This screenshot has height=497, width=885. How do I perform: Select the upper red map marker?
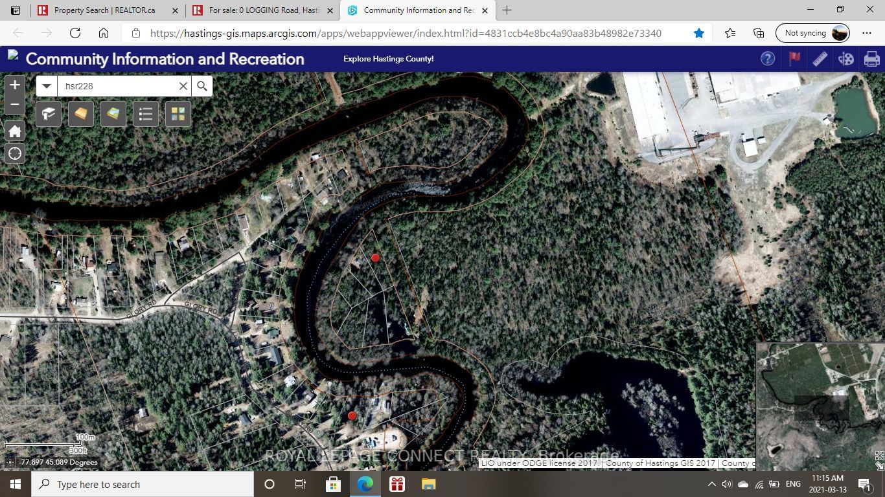click(375, 258)
